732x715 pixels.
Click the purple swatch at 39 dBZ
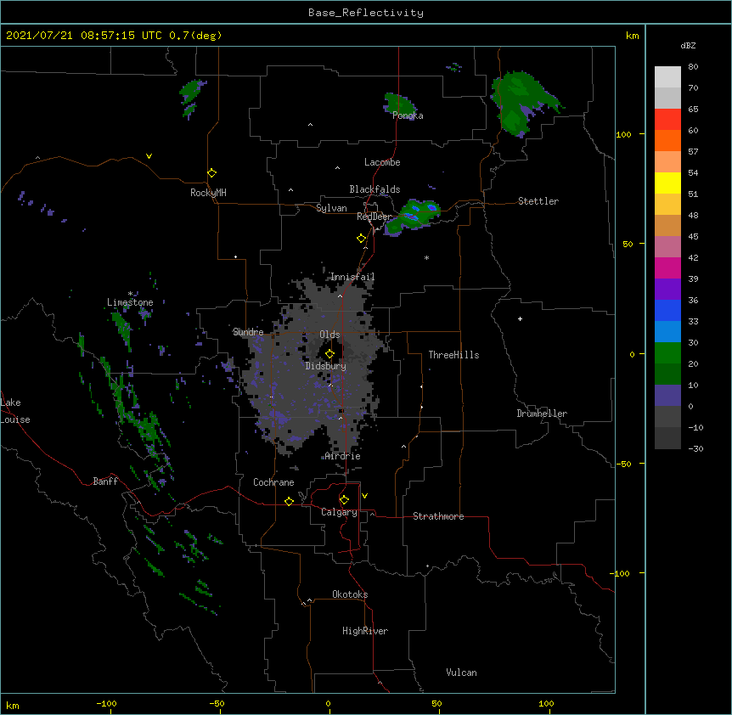tap(667, 289)
